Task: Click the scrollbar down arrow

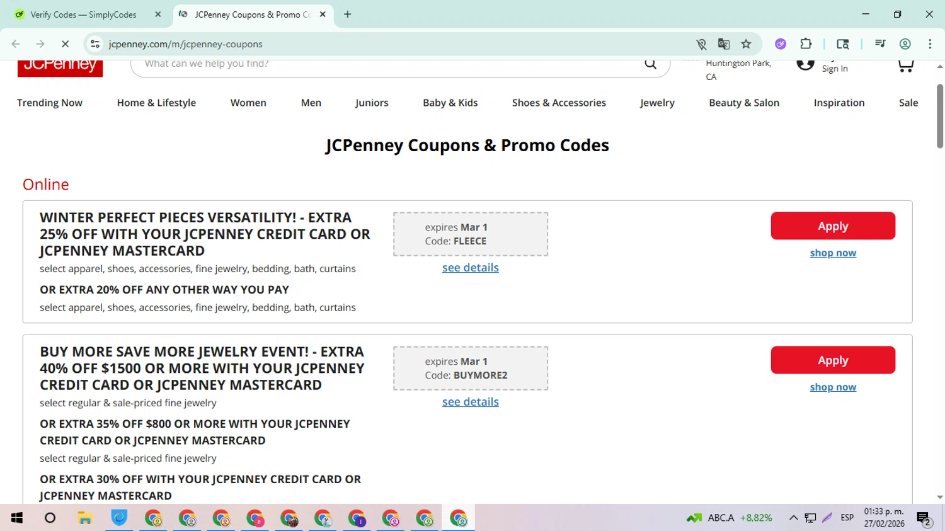Action: 939,498
